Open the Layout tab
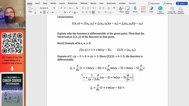 pos(62,3)
